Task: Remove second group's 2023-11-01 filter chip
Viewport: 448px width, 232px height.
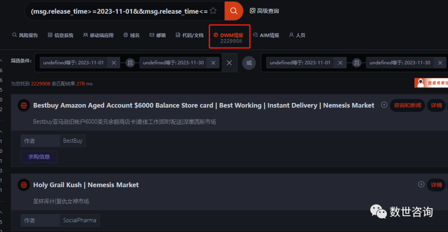Action: click(340, 63)
